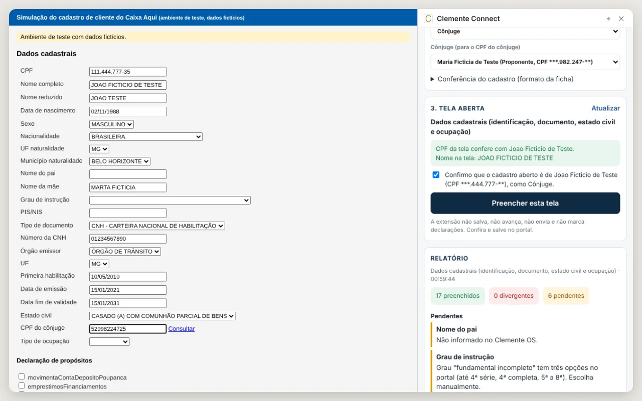Click the "17 preenchidos" badge

tap(458, 296)
